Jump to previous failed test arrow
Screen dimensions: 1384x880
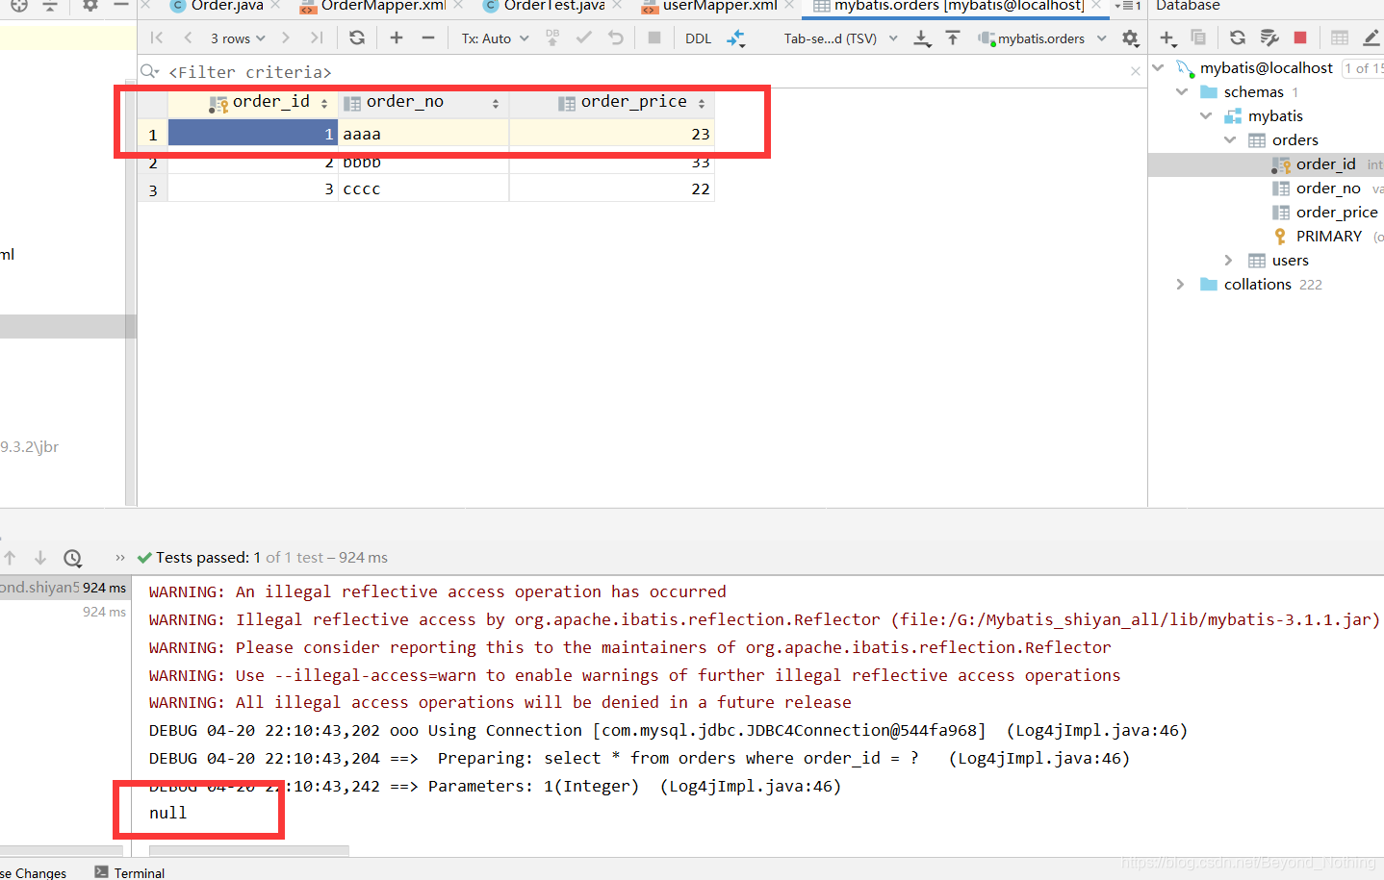coord(10,558)
